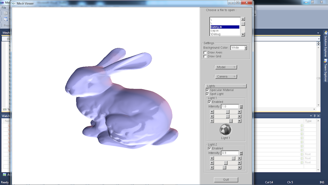Click right arrow of Light 1 first slider

(x=240, y=112)
